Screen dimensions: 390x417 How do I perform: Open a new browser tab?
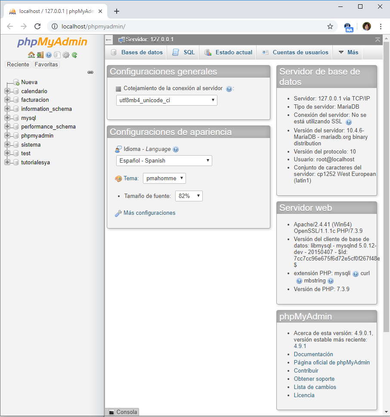point(116,11)
